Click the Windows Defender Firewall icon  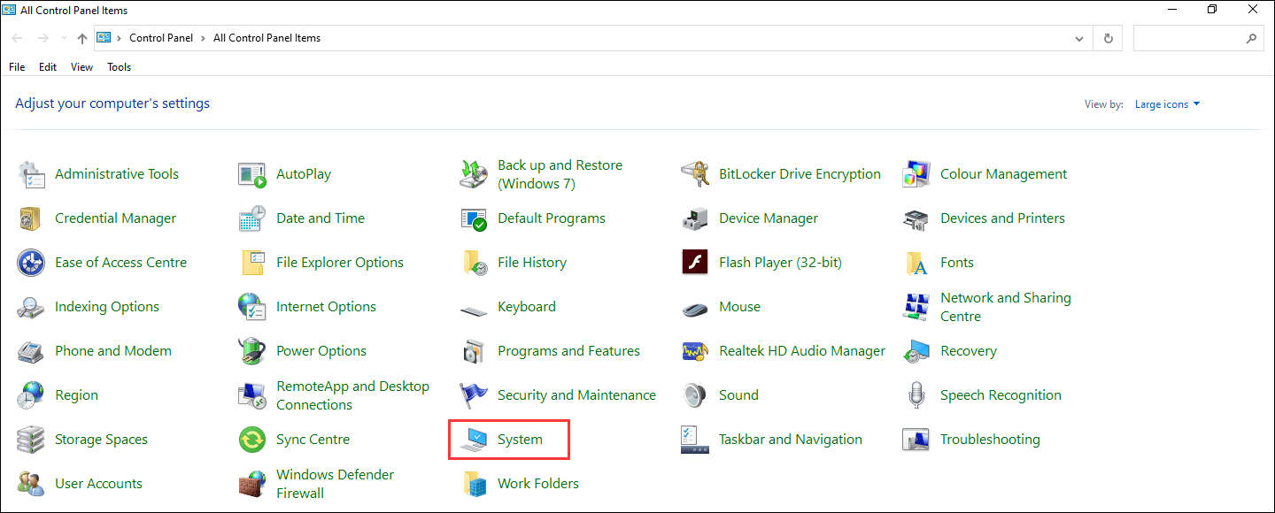252,484
